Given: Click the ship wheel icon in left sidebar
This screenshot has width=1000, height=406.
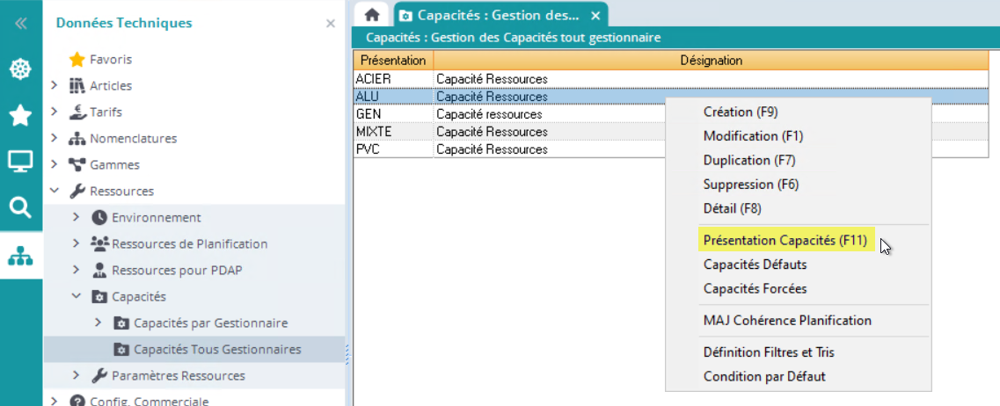Looking at the screenshot, I should click(x=20, y=69).
